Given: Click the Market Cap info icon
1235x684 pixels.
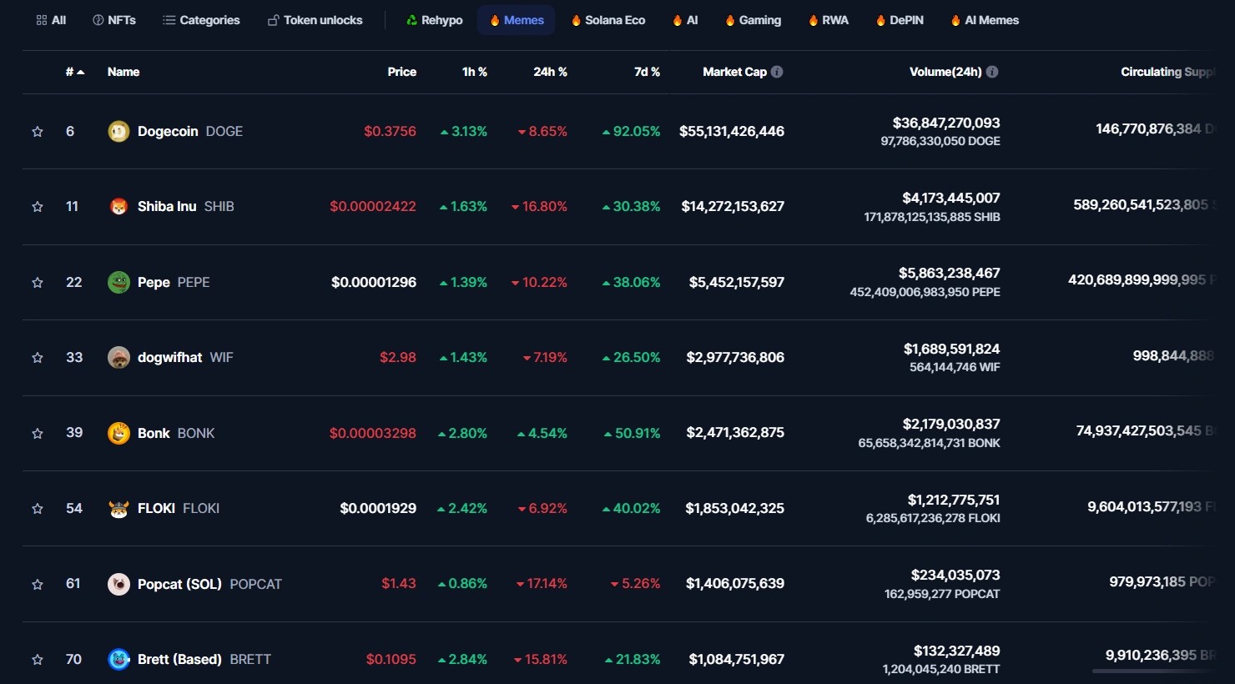Looking at the screenshot, I should coord(777,72).
